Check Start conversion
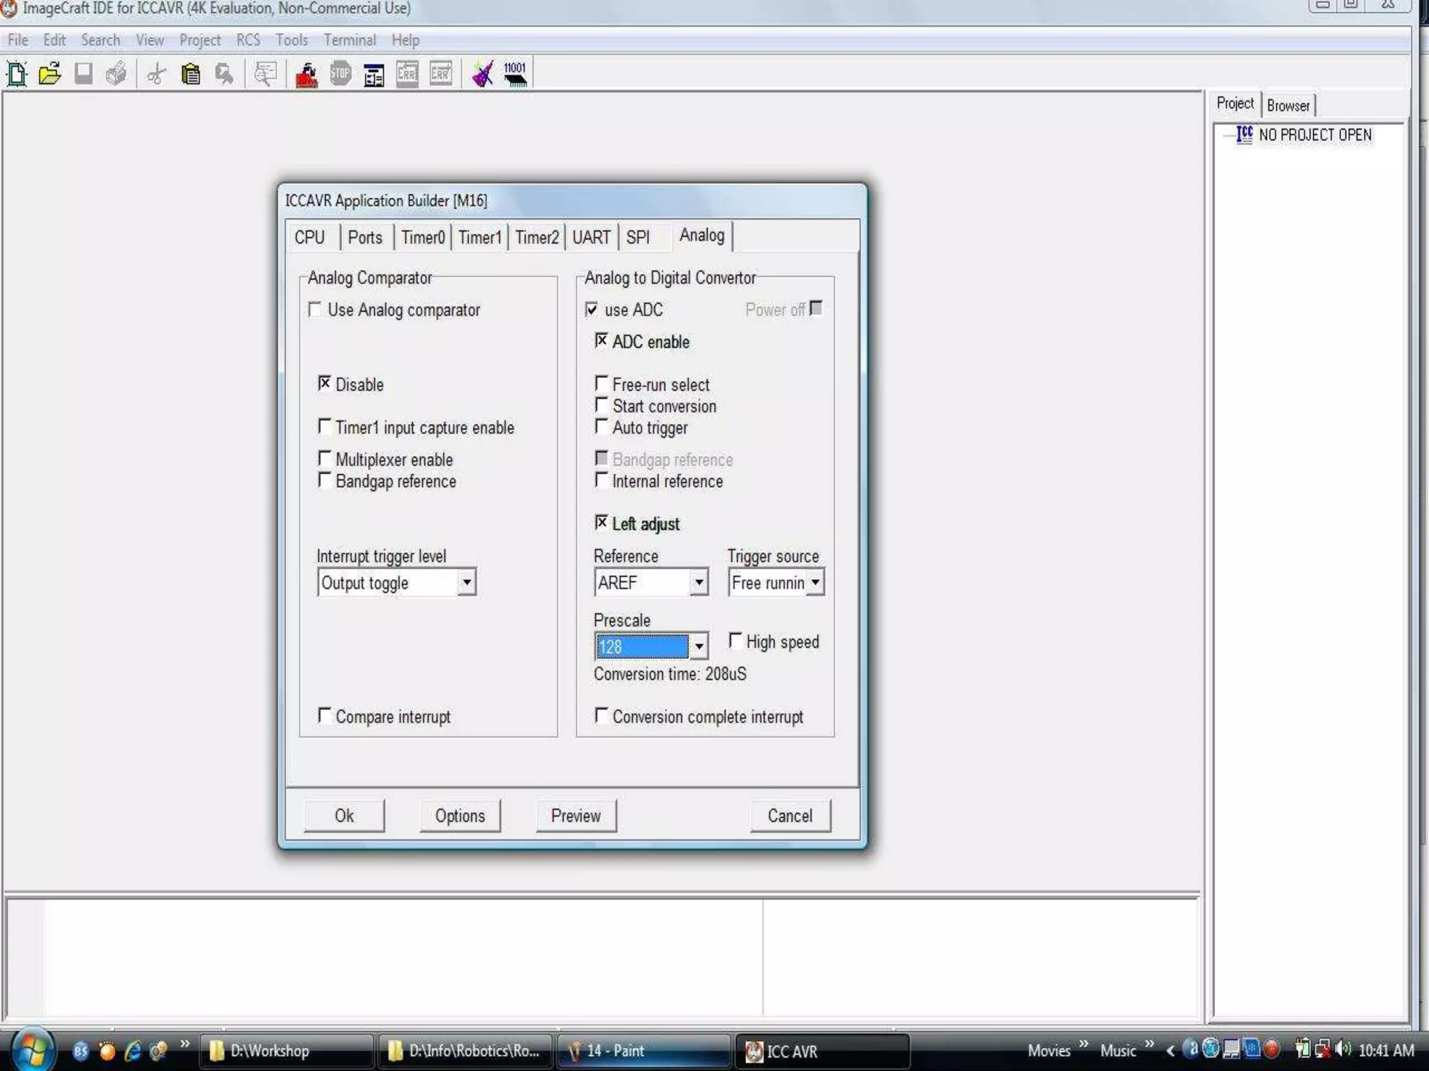The image size is (1429, 1071). coord(601,404)
